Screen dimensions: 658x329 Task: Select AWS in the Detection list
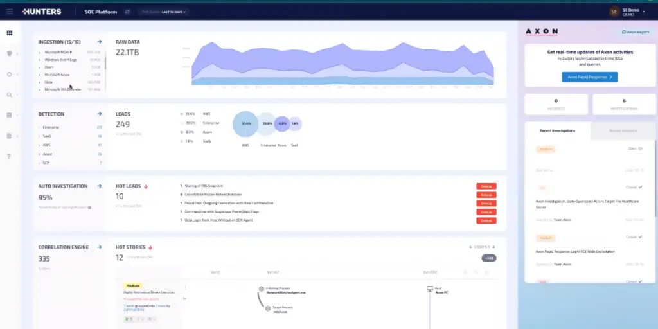tap(69, 145)
